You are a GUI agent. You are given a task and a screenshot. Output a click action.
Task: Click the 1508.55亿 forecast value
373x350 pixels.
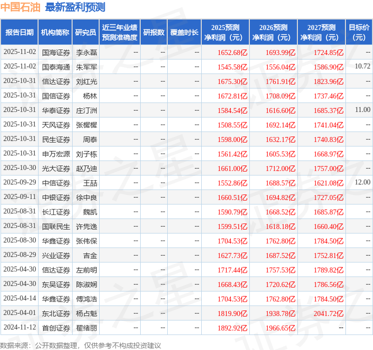pos(232,125)
